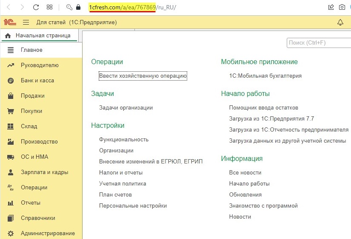Open Задачи организации link
This screenshot has height=239, width=351.
pyautogui.click(x=126, y=108)
